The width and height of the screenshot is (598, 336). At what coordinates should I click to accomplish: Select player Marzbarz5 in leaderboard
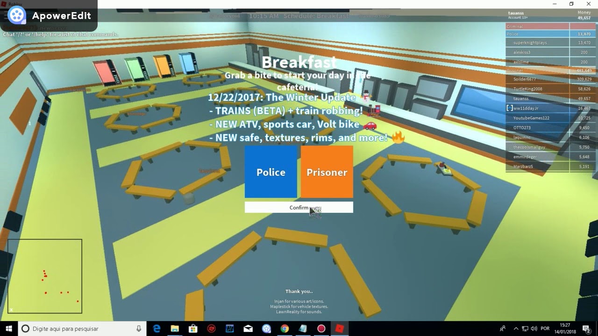549,167
